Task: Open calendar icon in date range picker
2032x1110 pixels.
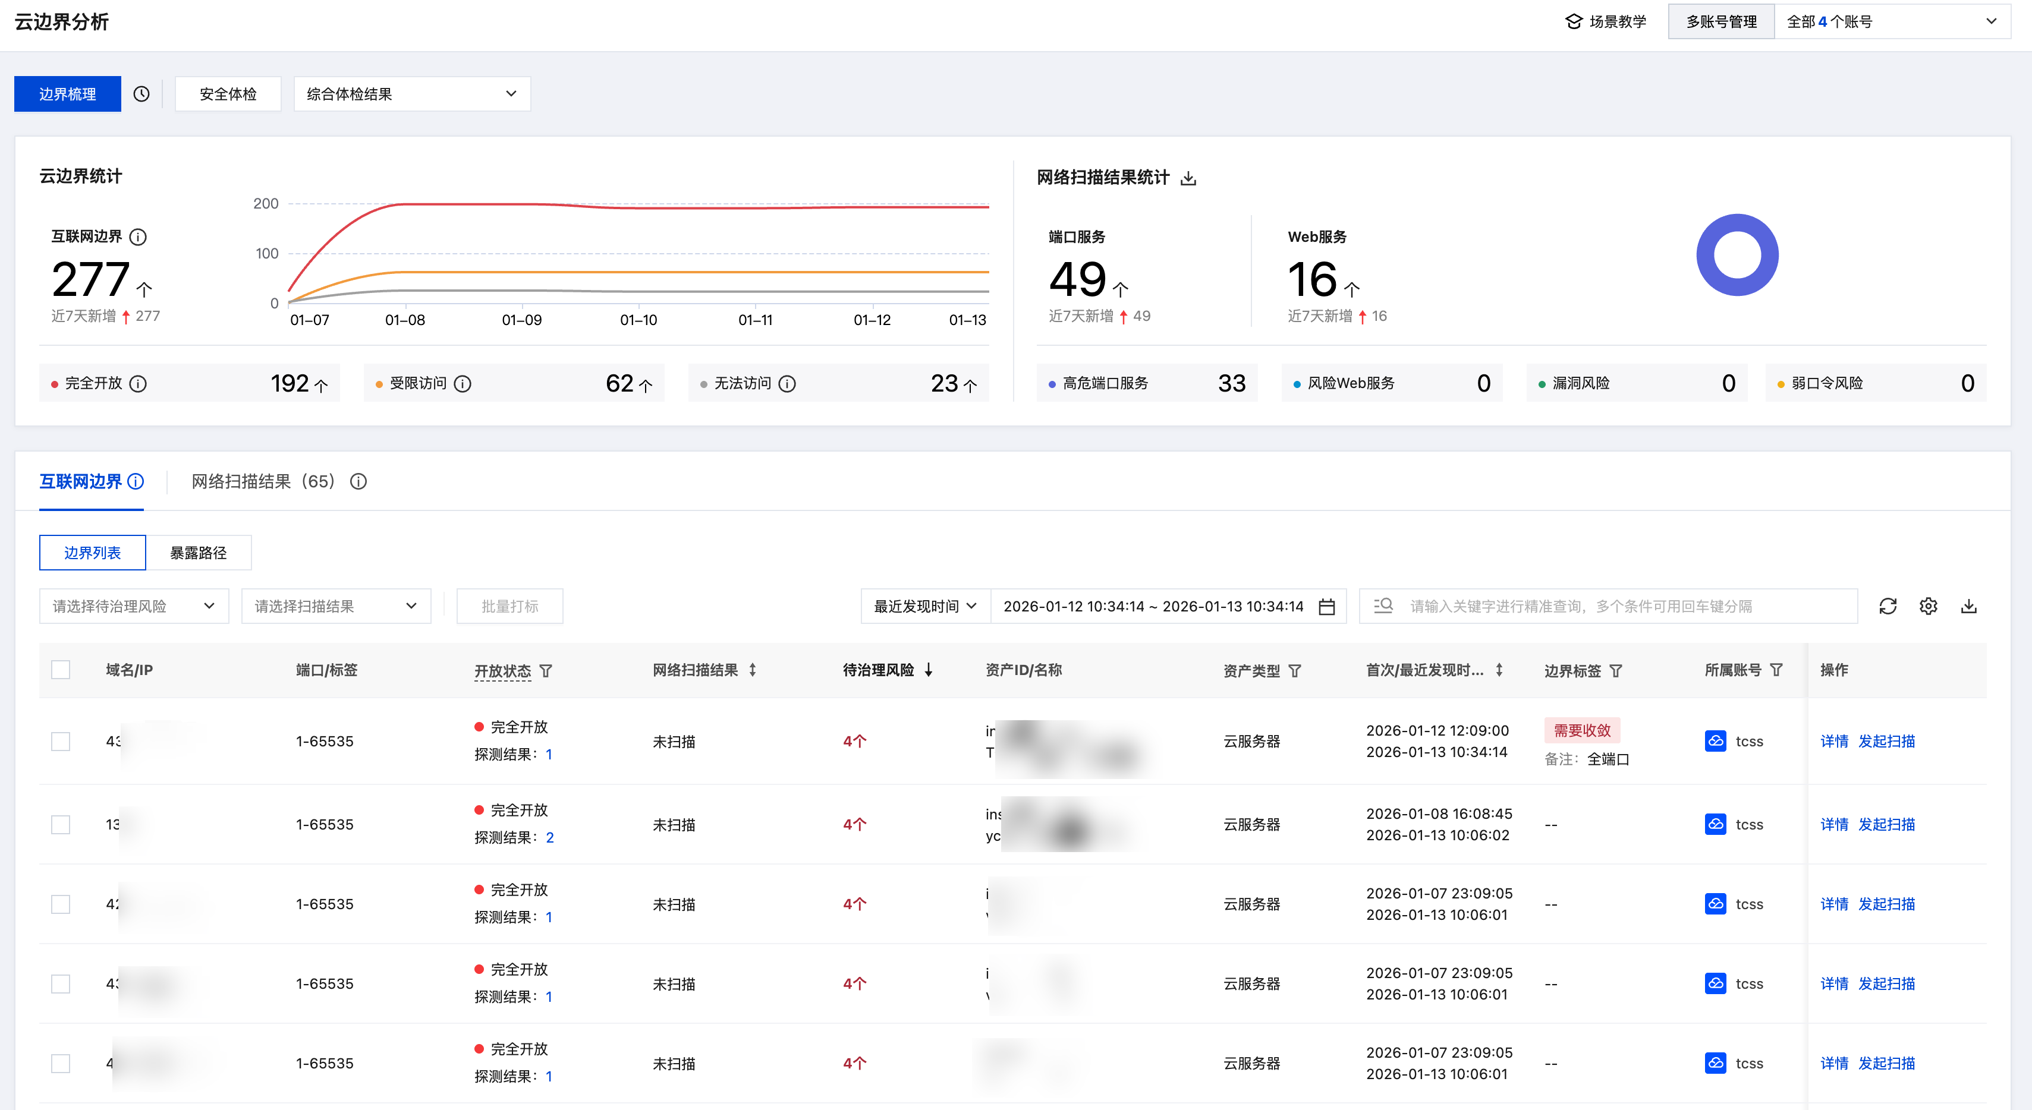Action: 1327,606
